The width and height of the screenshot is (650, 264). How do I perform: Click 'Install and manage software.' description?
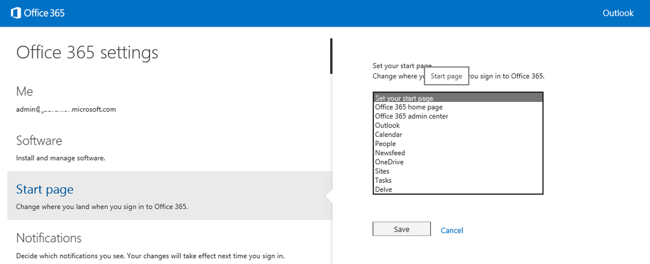60,158
